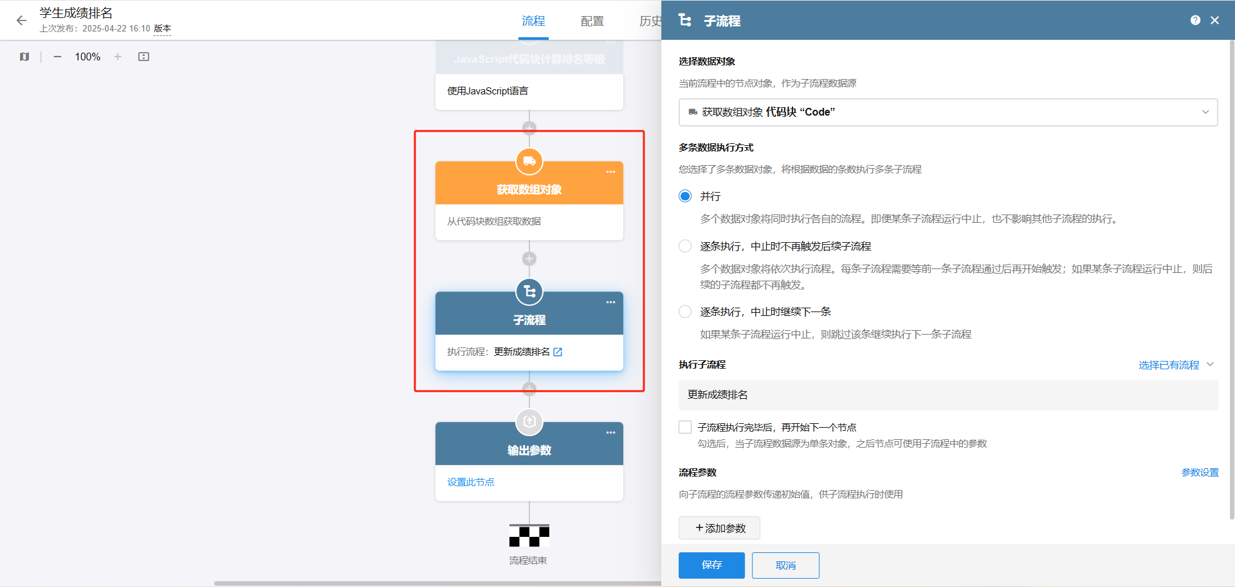Click the fit-to-screen icon beside zoom controls
The height and width of the screenshot is (587, 1235).
point(143,57)
